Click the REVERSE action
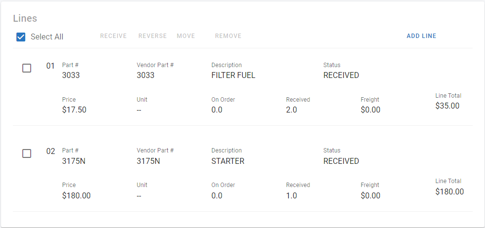This screenshot has width=485, height=228. [x=152, y=36]
